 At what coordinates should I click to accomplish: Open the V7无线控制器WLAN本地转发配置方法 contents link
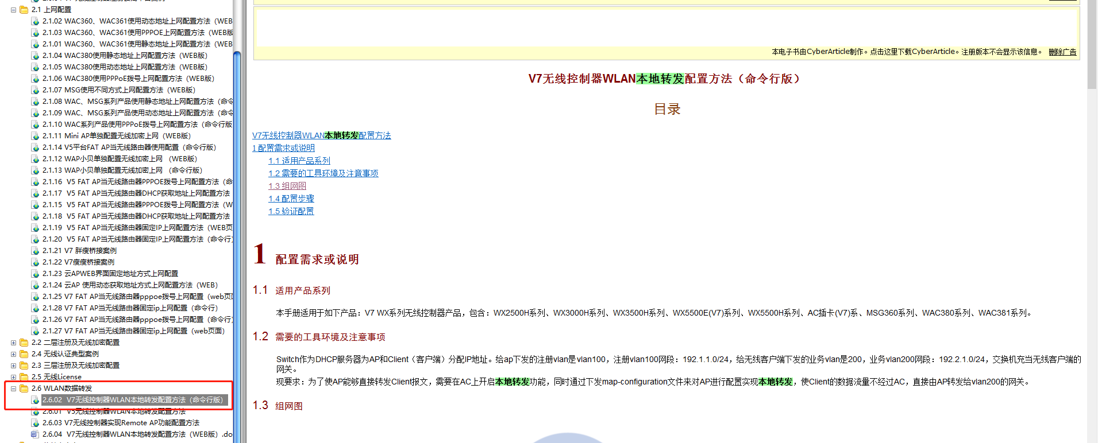(x=322, y=135)
